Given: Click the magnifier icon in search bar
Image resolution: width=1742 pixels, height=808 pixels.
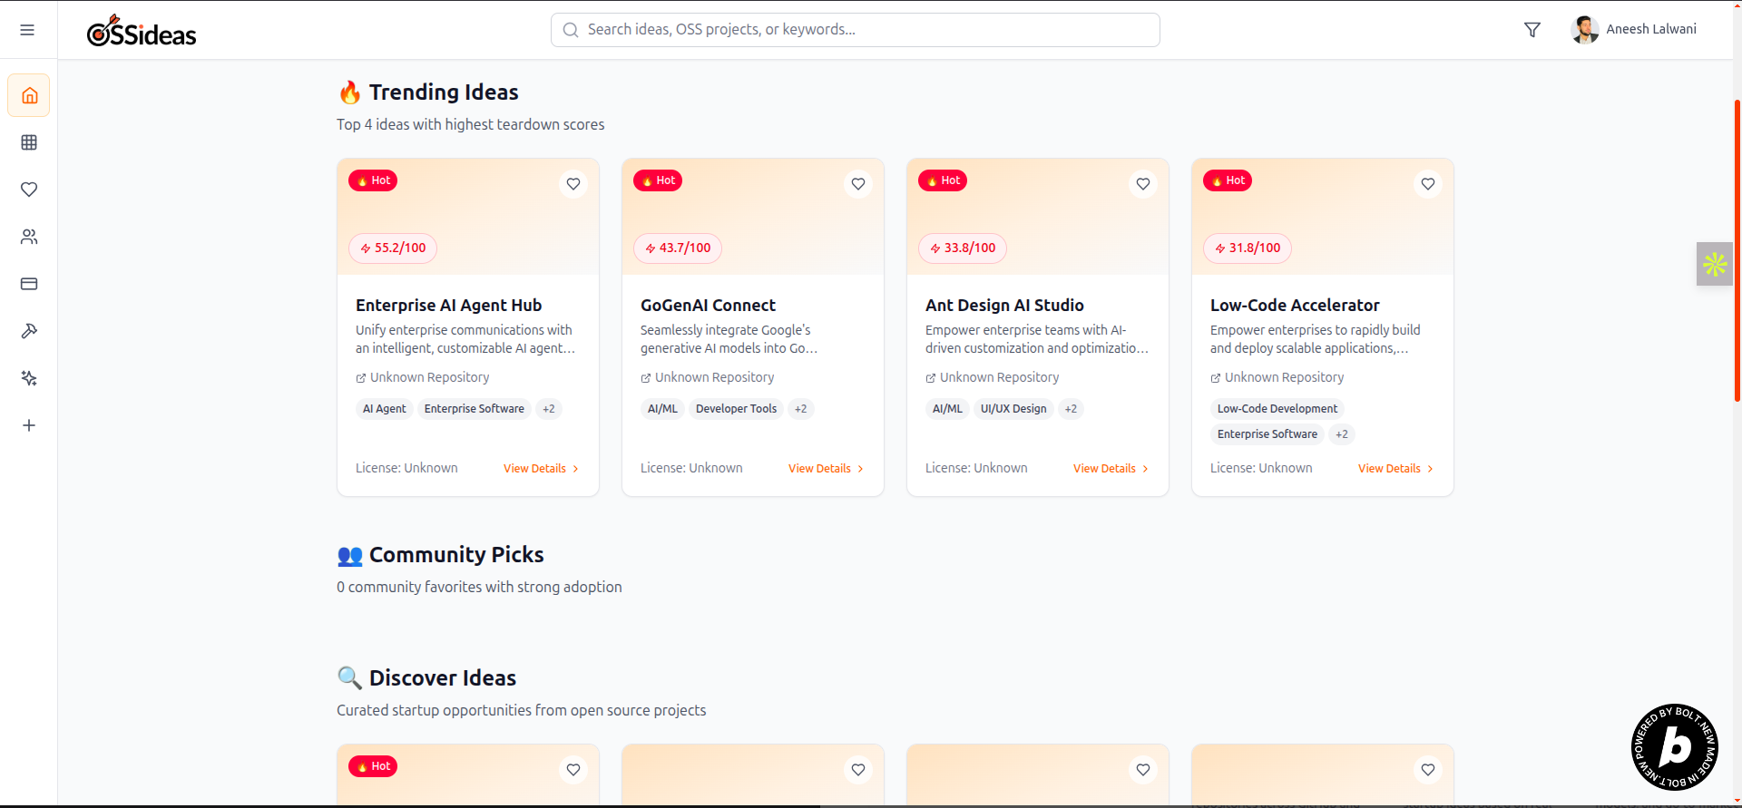Looking at the screenshot, I should pos(571,30).
